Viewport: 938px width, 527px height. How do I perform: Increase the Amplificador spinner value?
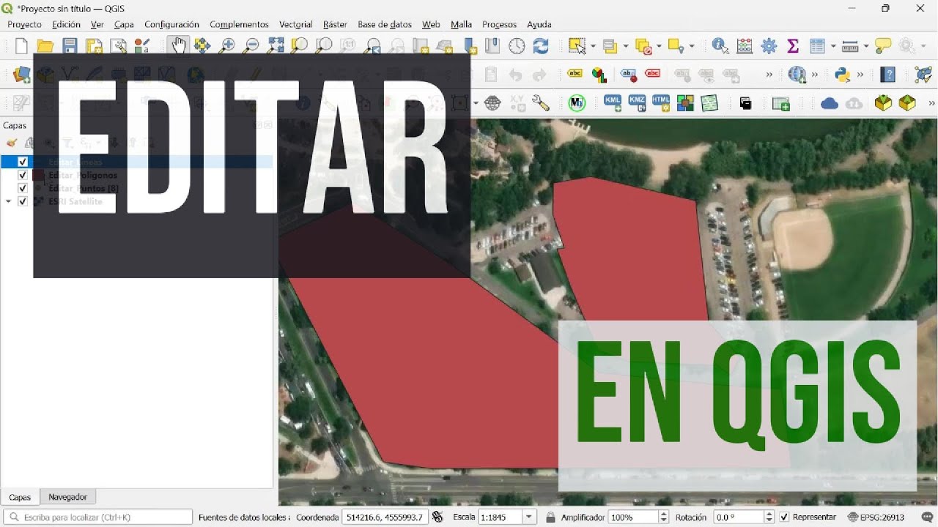664,514
